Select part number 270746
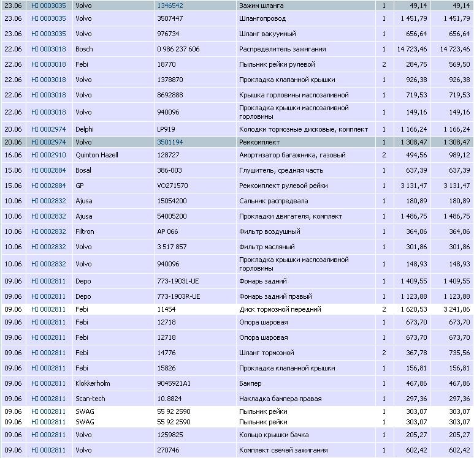Image resolution: width=474 pixels, height=458 pixels. click(168, 450)
